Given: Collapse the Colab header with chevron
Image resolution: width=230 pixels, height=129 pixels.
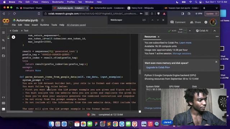Looking at the screenshot, I should pyautogui.click(x=215, y=31).
